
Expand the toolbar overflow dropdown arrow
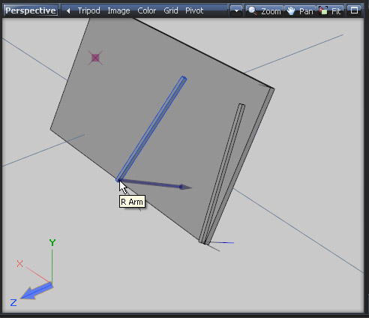point(236,10)
